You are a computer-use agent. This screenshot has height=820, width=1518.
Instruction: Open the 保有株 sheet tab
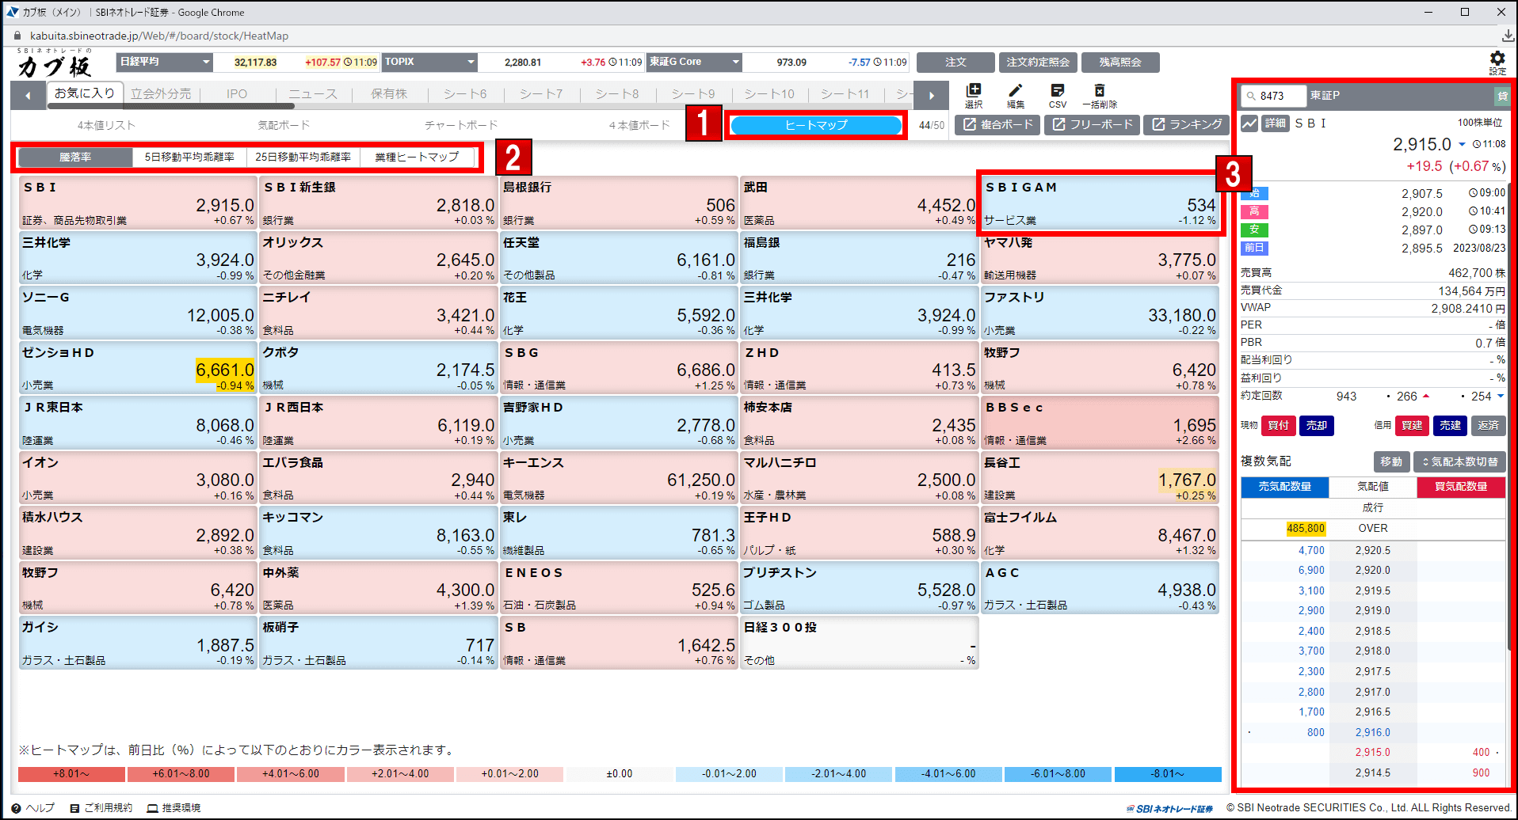click(388, 94)
